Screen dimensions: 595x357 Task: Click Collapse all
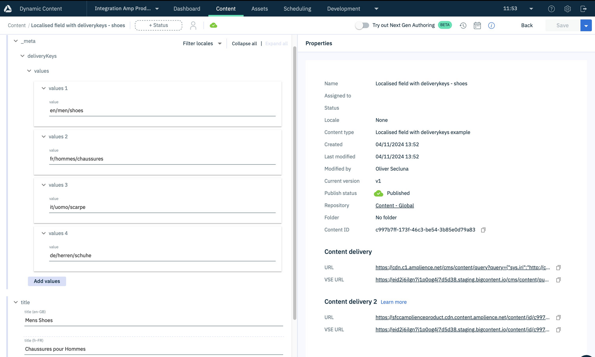(244, 44)
